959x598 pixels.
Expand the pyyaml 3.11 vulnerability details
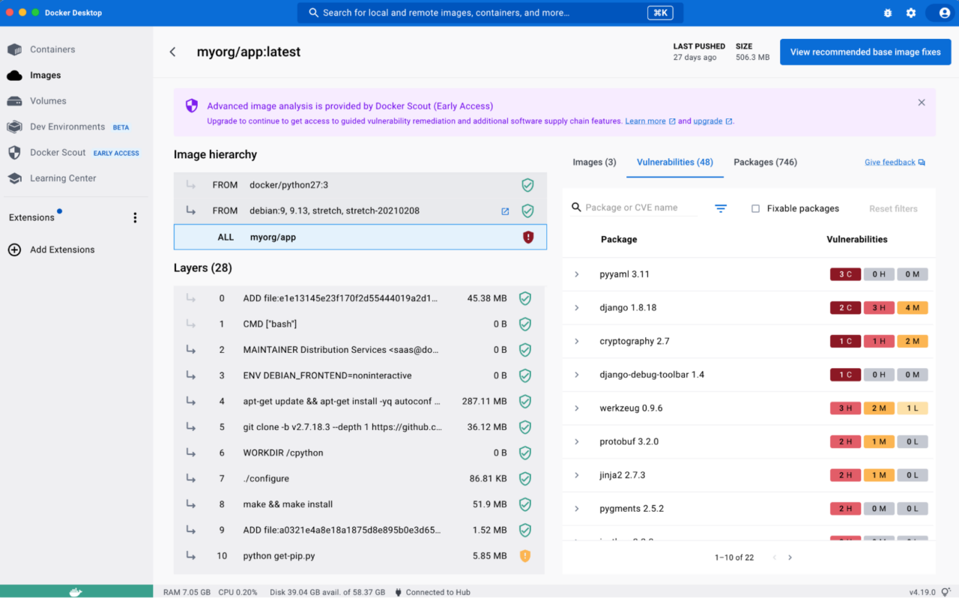coord(576,274)
